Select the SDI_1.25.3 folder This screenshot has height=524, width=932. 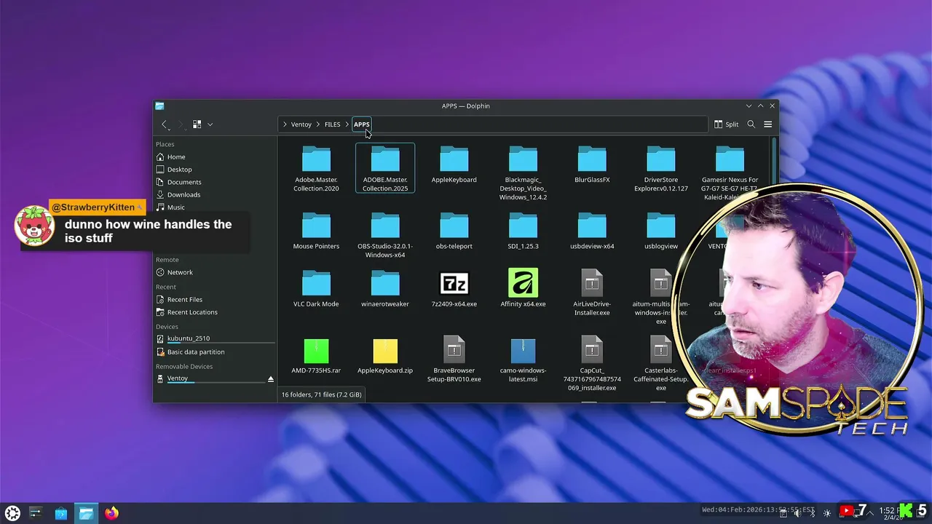pyautogui.click(x=523, y=231)
